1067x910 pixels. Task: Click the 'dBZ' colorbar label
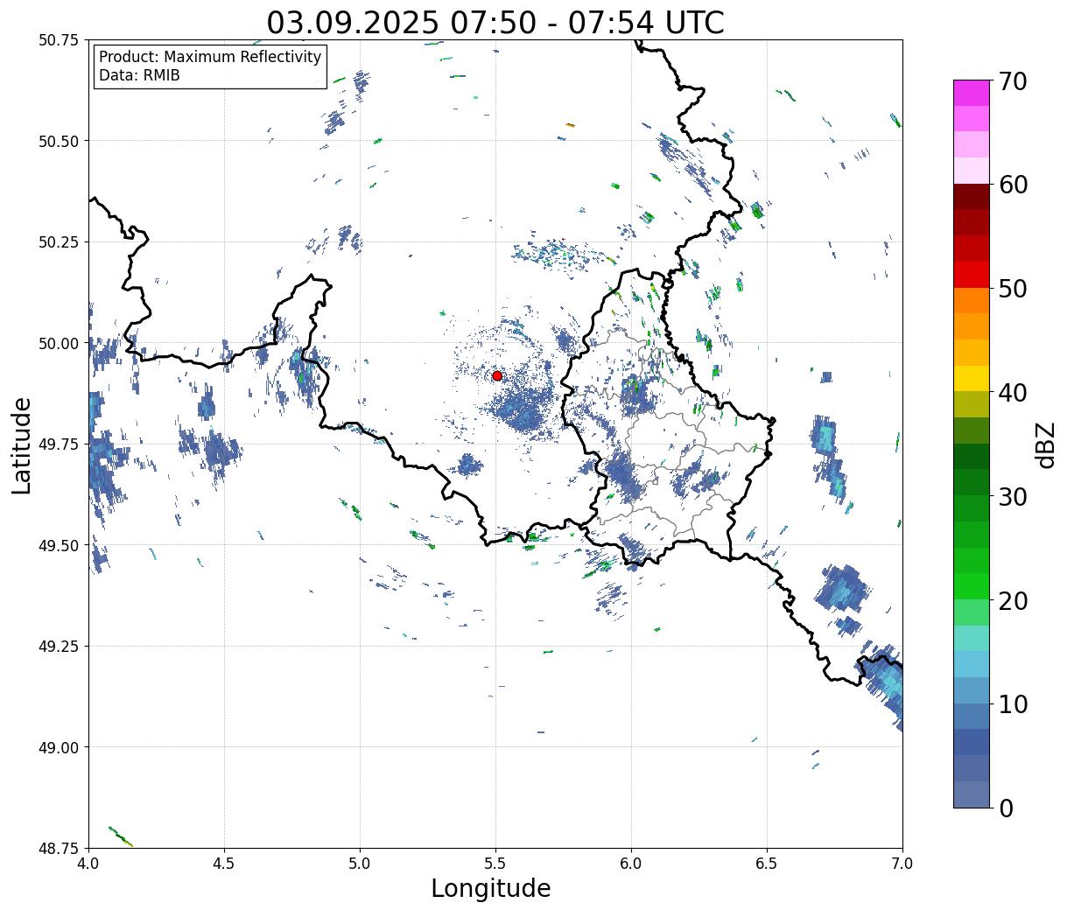[1046, 444]
